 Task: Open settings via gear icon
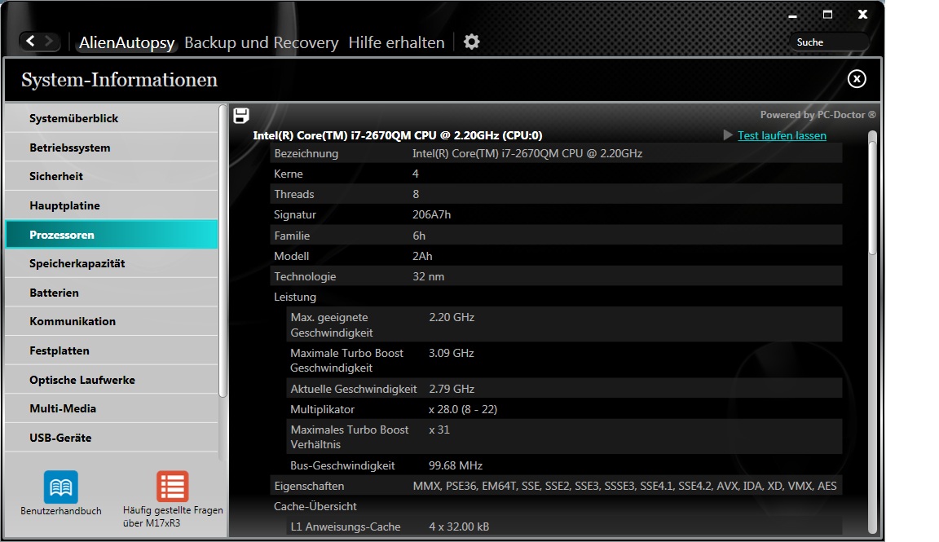coord(472,42)
